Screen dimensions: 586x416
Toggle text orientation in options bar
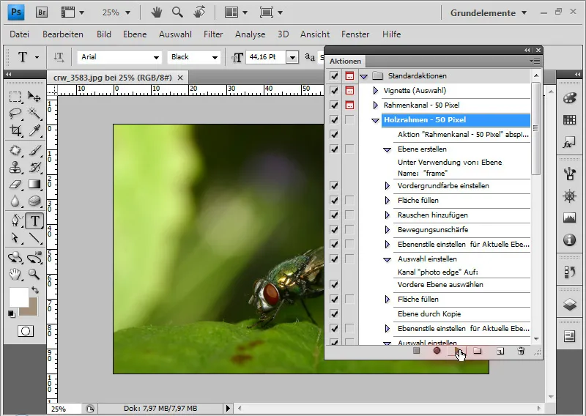point(59,57)
